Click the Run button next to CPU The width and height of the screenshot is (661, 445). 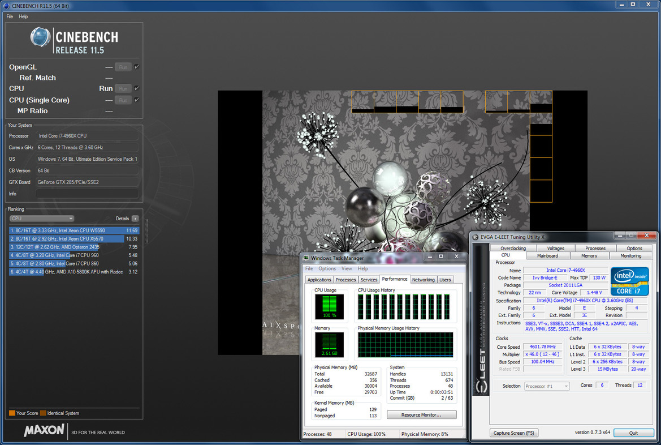pyautogui.click(x=123, y=89)
